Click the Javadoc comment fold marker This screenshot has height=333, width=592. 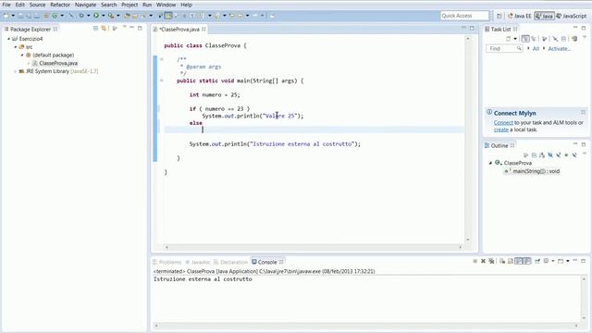click(x=162, y=59)
